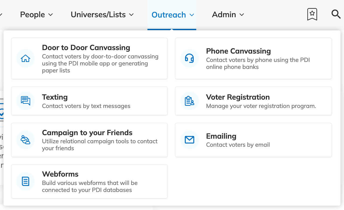Select Admin from the navigation bar
Image resolution: width=344 pixels, height=210 pixels.
point(224,15)
